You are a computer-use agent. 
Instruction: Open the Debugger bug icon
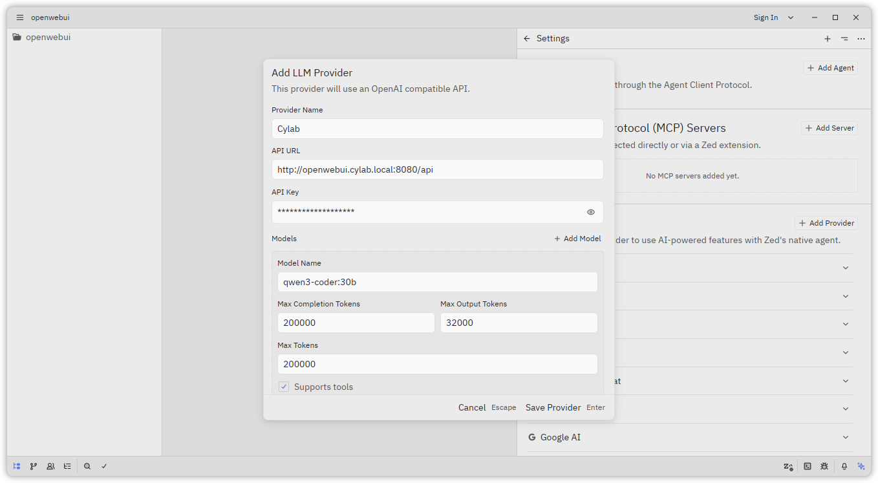click(824, 466)
